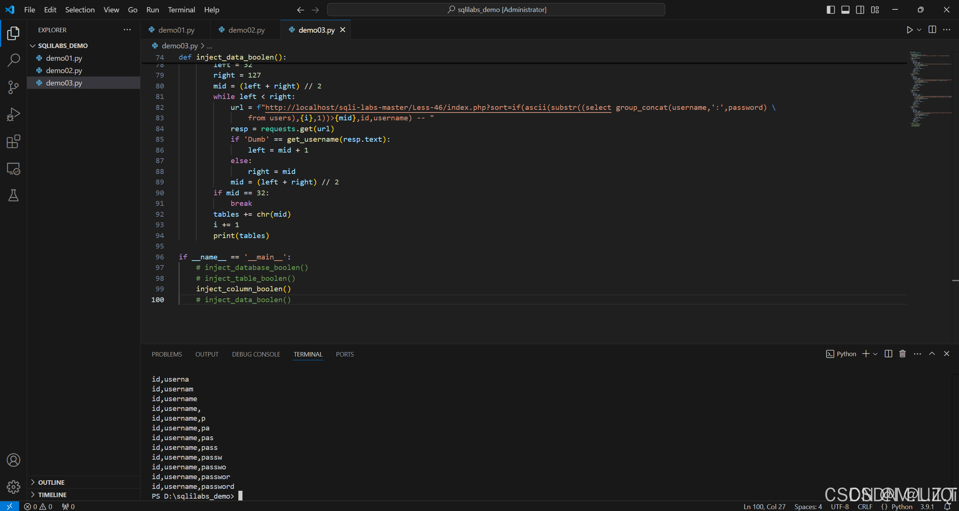Click the CRLF line ending status

point(865,507)
